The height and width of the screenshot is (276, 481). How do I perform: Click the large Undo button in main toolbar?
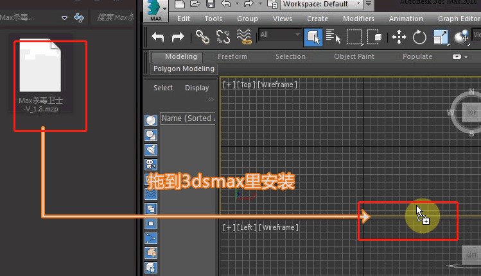[x=158, y=37]
